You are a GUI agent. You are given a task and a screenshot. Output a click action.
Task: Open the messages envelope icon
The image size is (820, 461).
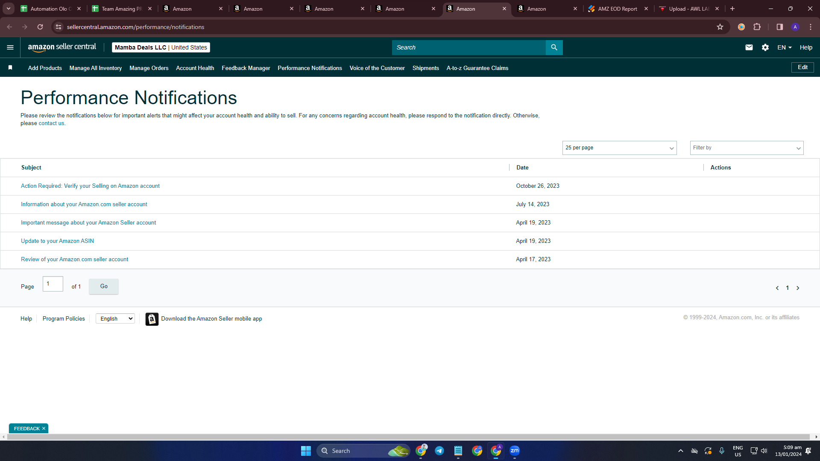(749, 47)
